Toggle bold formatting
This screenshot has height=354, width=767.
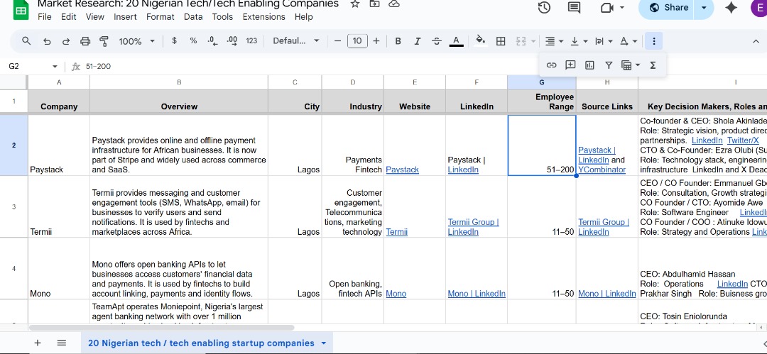pyautogui.click(x=398, y=41)
